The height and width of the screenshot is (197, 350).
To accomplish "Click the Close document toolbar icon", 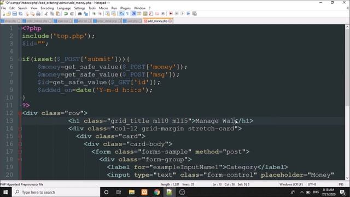I will (x=27, y=14).
